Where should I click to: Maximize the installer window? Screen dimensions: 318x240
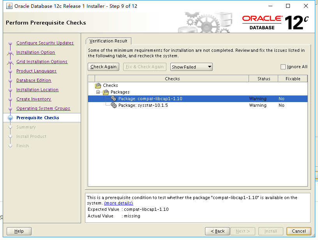(288, 6)
